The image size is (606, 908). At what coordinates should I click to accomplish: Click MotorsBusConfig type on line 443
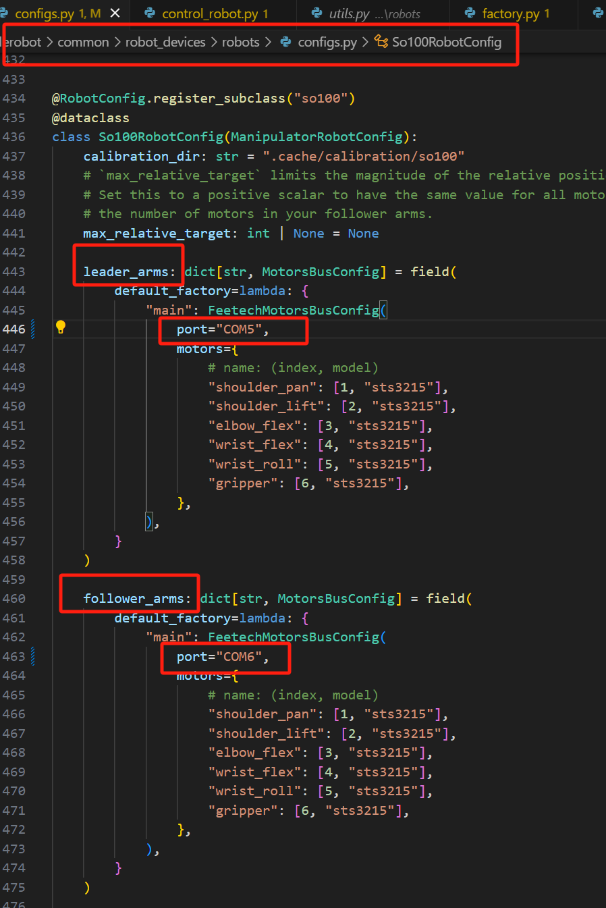[321, 271]
